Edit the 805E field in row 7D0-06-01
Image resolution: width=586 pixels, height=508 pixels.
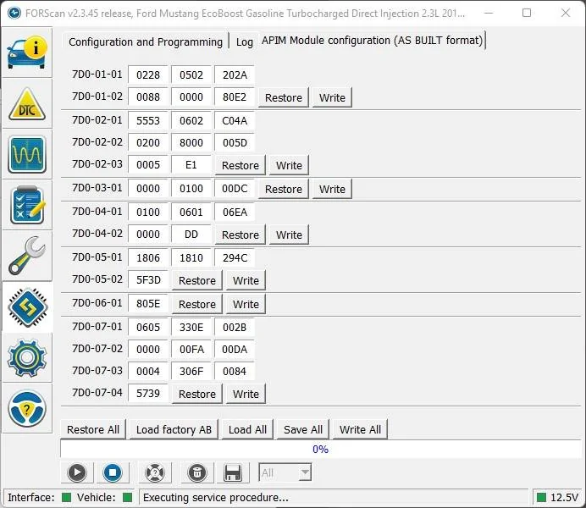pyautogui.click(x=148, y=303)
